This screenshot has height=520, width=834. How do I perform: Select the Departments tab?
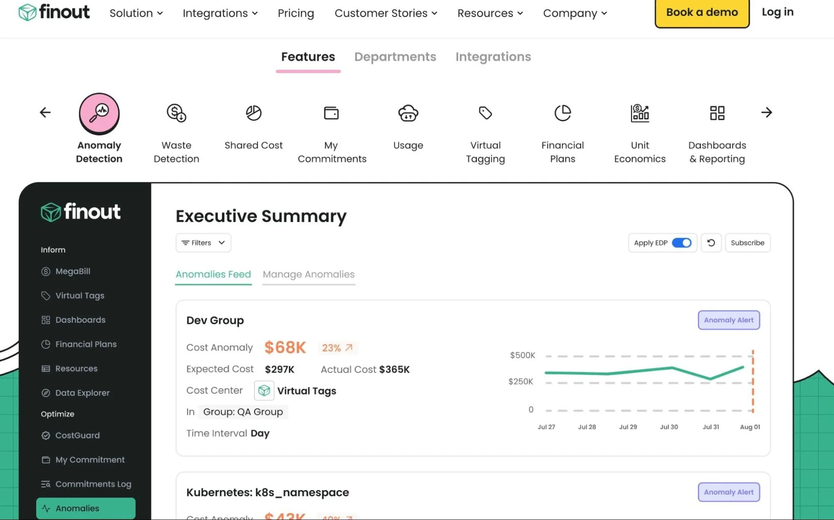395,57
